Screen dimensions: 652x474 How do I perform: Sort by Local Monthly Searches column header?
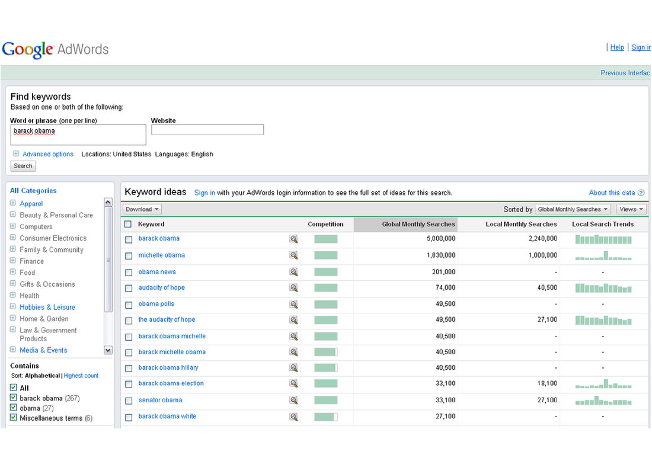tap(521, 225)
